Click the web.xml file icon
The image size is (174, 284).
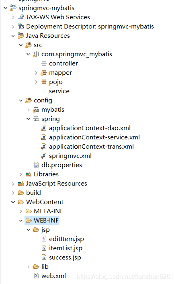(x=36, y=276)
